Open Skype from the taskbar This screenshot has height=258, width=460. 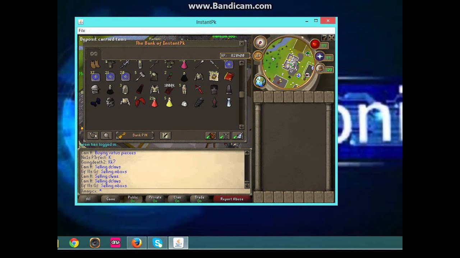coord(157,243)
